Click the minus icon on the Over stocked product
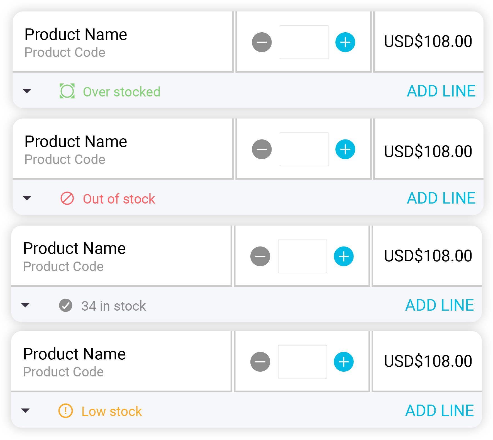The width and height of the screenshot is (493, 440). (261, 42)
